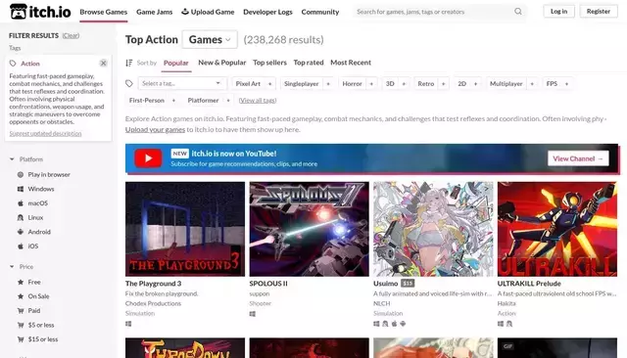Screen dimensions: 627x358
Task: Click ULTRAKILL Prelude title link
Action: pos(529,284)
